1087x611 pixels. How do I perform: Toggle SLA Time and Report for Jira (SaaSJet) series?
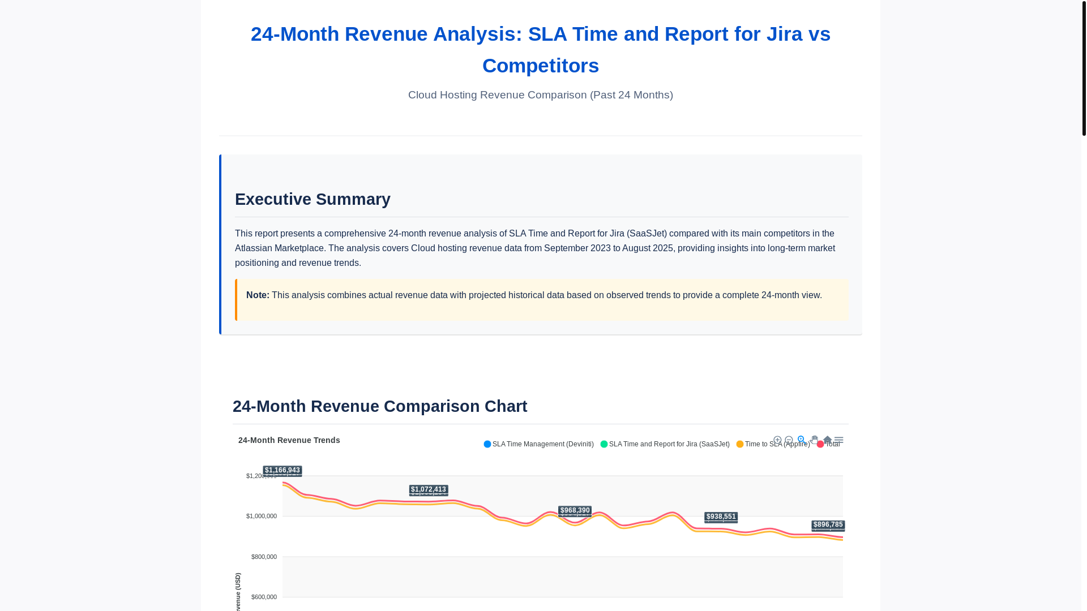click(x=665, y=444)
